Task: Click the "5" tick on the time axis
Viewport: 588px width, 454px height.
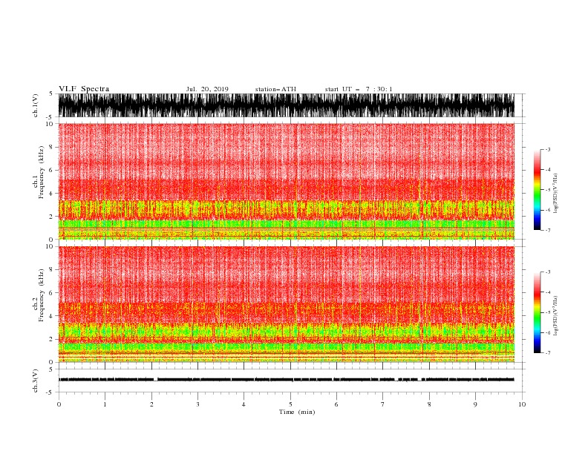Action: click(x=290, y=404)
